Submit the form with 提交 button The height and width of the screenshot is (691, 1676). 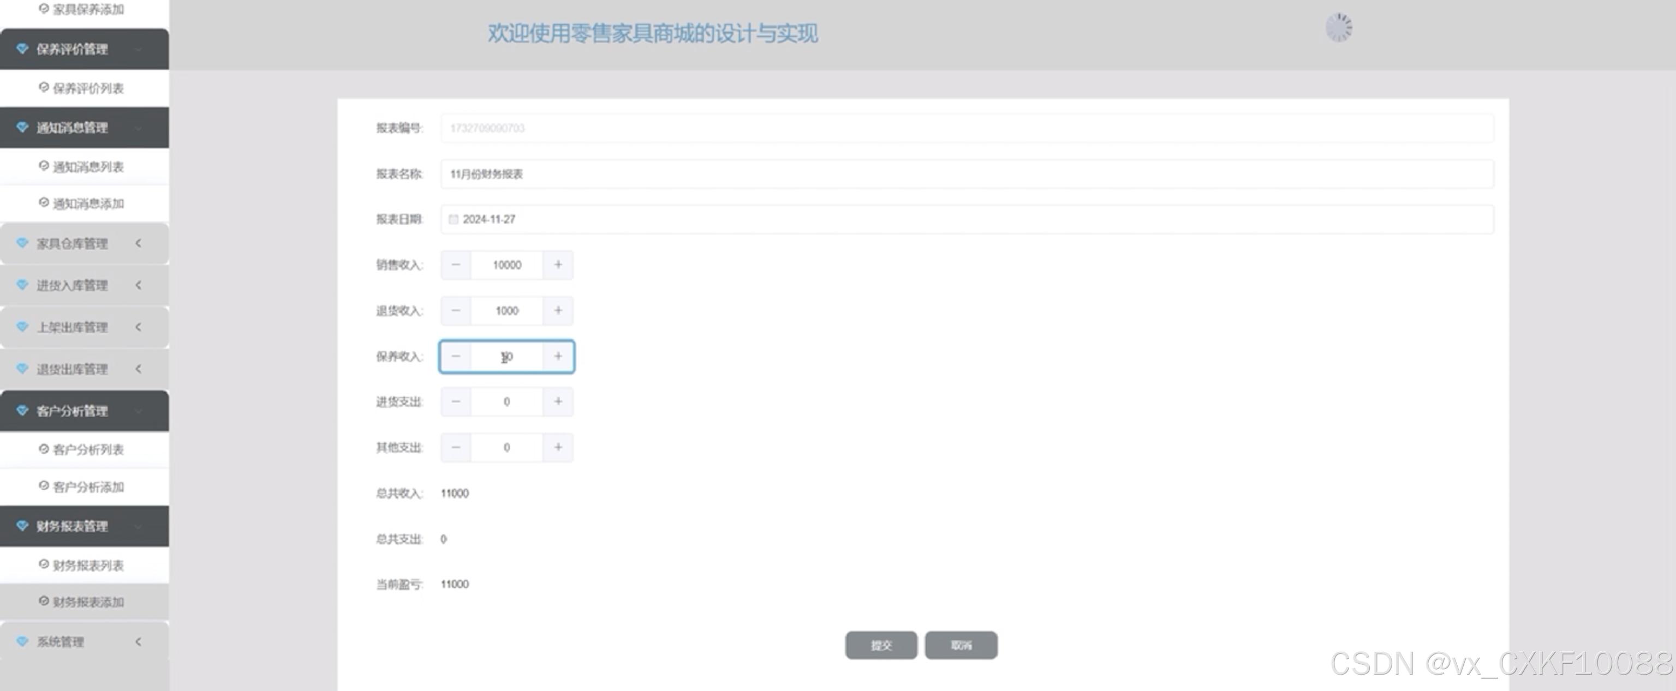(x=880, y=645)
